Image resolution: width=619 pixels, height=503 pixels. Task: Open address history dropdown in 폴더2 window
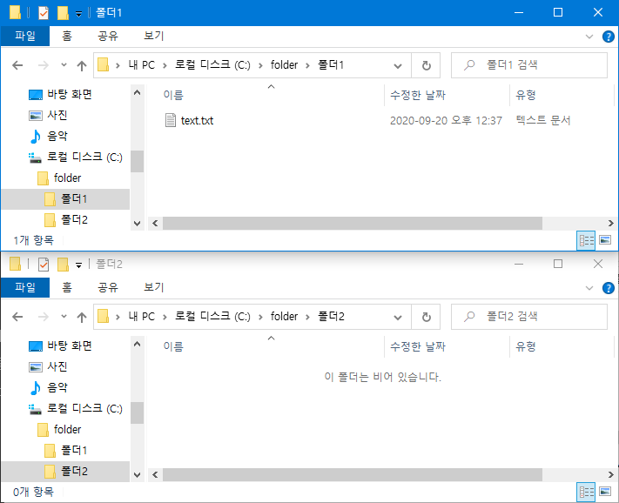(x=398, y=317)
